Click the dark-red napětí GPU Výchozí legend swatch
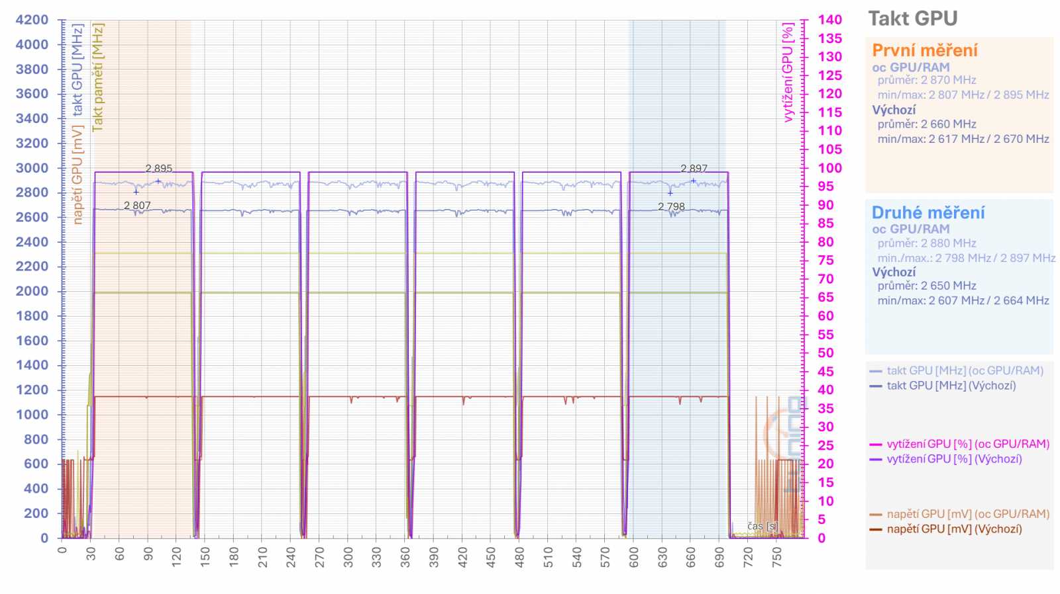Screen dimensions: 1060x594 (876, 529)
